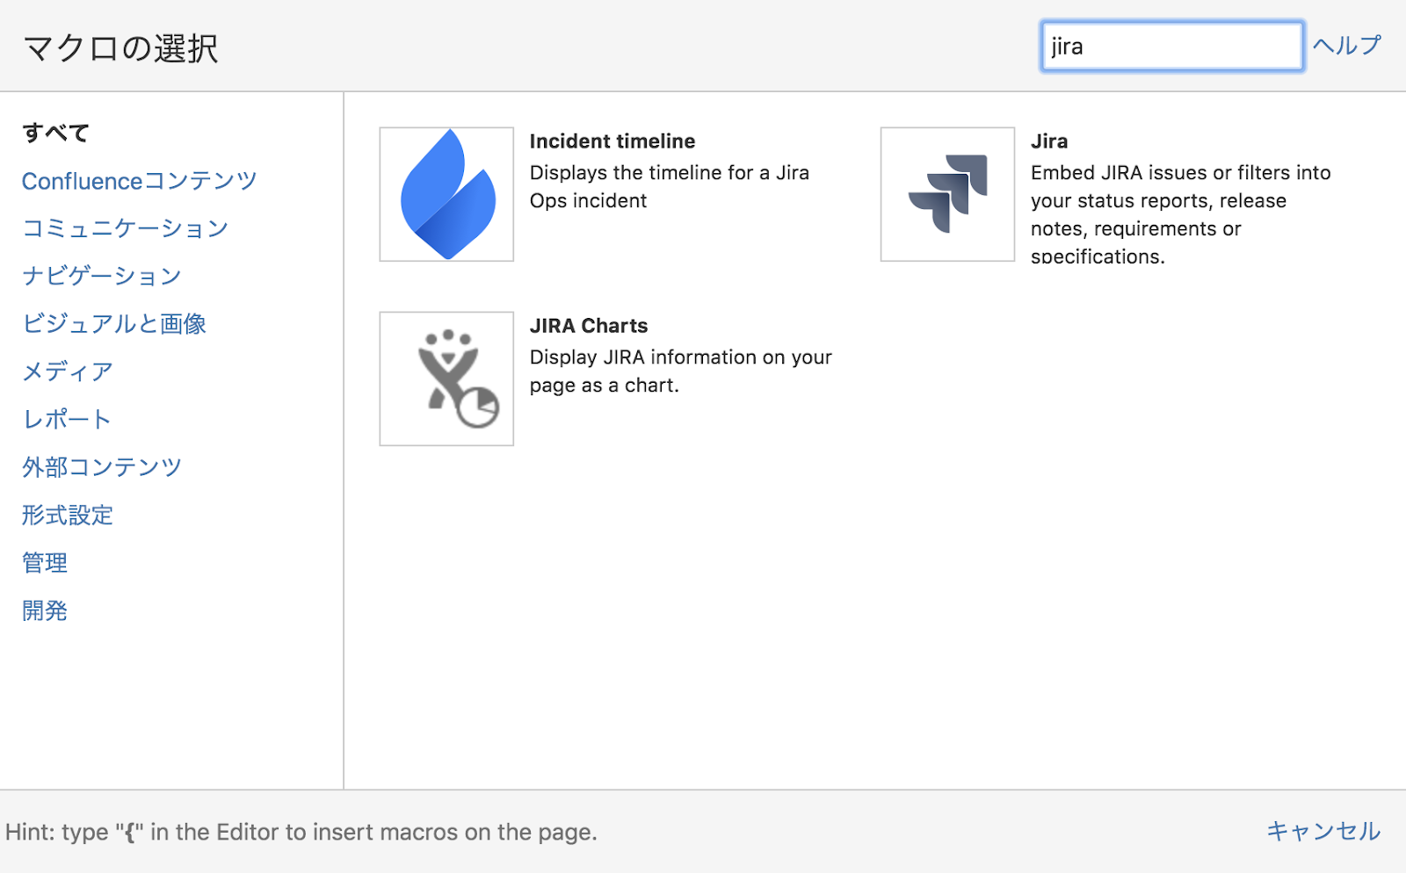Click description 'Embed JIRA issues or filters'

click(x=1181, y=215)
